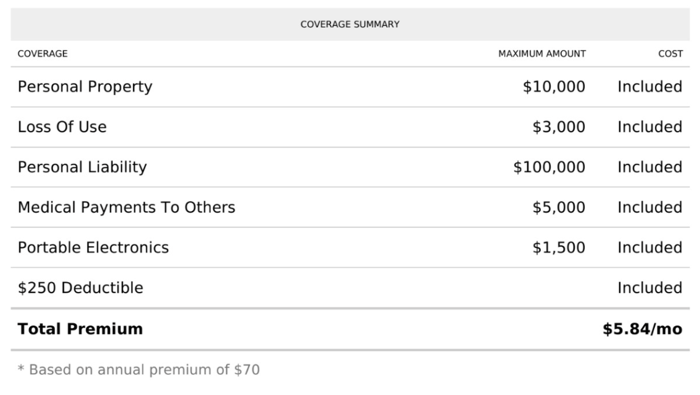700x395 pixels.
Task: Click the Personal Liability coverage label
Action: 82,167
